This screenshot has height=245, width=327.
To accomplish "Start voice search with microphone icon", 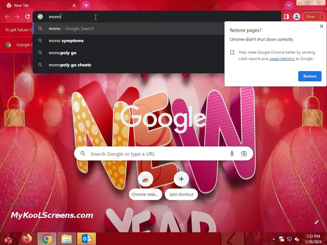I will point(232,154).
